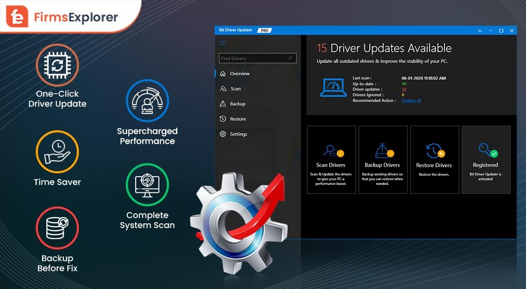Click the '15 Driver Updates Available' heading
This screenshot has height=289, width=526.
[x=384, y=48]
